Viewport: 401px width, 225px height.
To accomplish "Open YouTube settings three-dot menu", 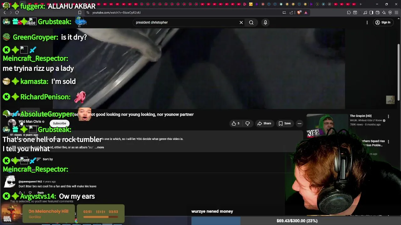I will [x=367, y=22].
